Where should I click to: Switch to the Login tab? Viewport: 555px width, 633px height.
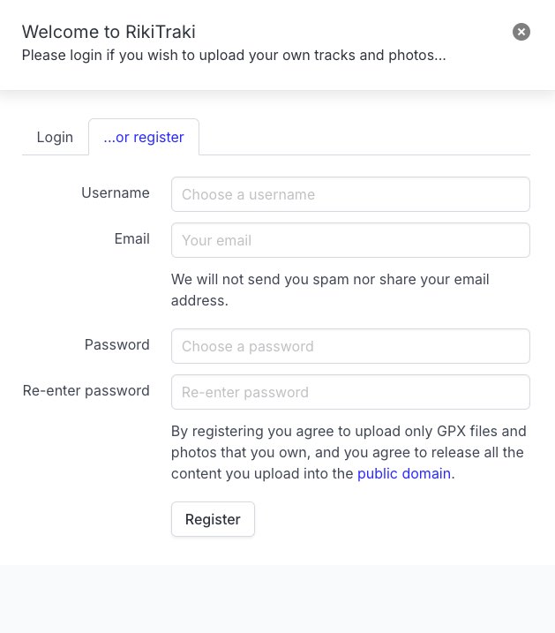click(x=55, y=138)
